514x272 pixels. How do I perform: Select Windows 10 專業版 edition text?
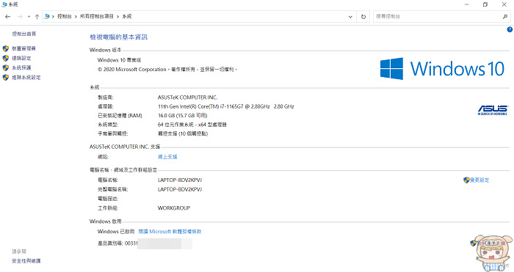click(x=119, y=60)
